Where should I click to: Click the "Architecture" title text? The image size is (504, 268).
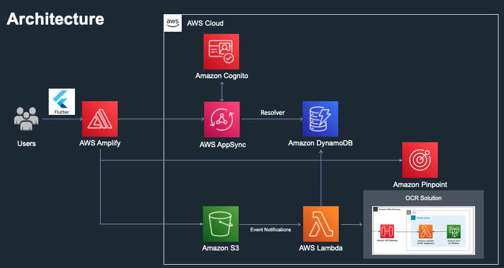click(55, 19)
